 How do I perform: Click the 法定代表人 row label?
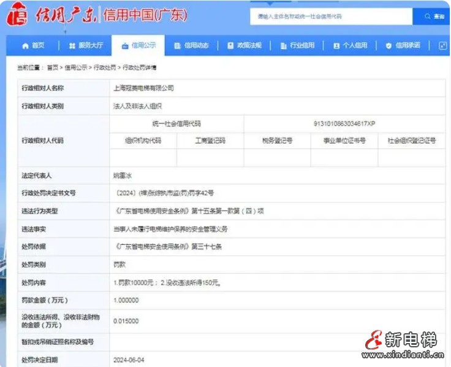pos(37,176)
